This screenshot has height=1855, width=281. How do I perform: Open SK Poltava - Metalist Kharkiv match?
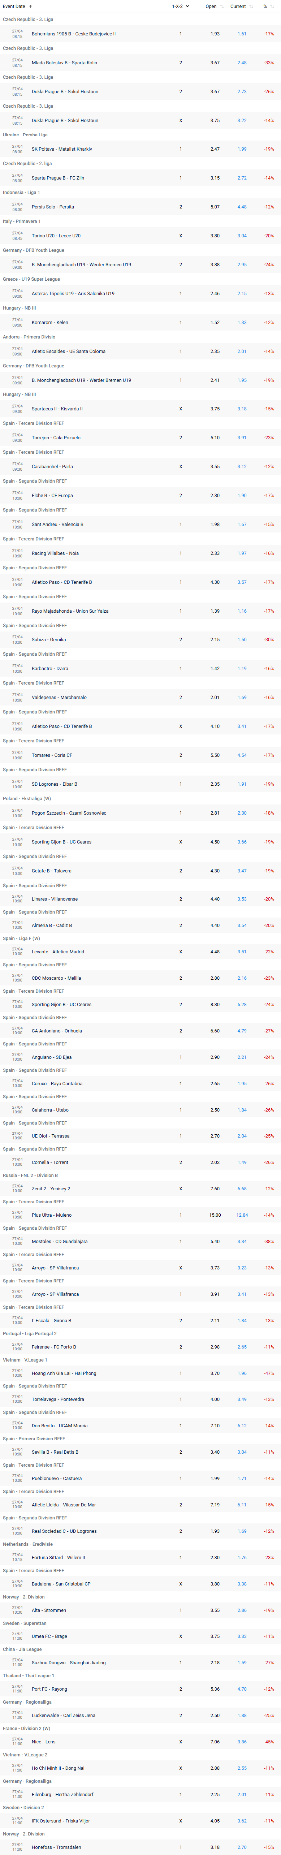(62, 149)
